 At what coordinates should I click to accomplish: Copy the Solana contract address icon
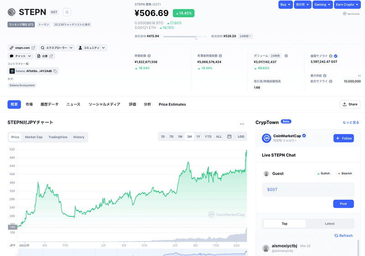(x=55, y=71)
